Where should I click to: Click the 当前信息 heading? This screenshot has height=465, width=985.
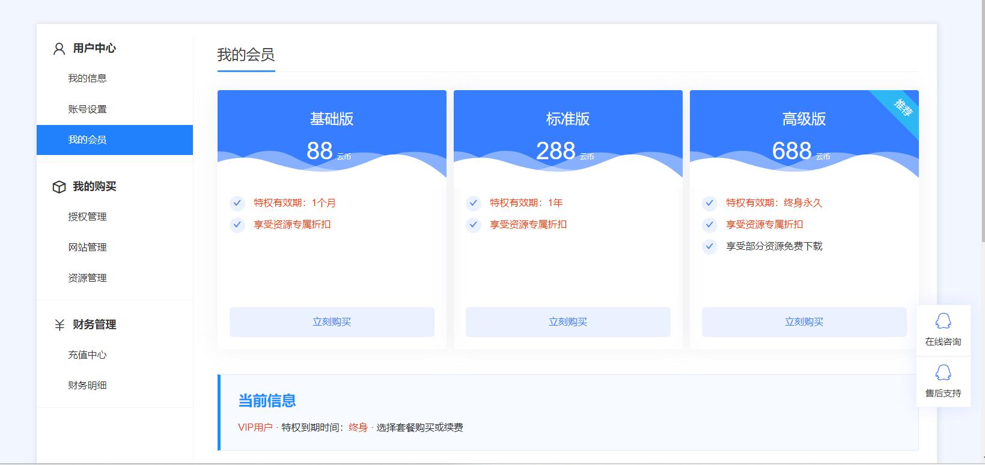267,401
